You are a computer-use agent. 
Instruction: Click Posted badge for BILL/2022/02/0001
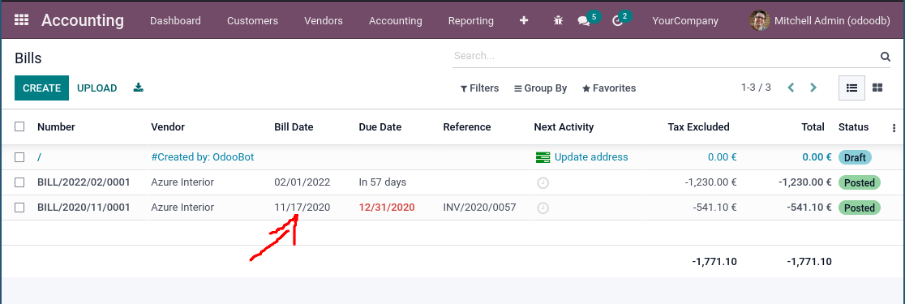point(860,183)
